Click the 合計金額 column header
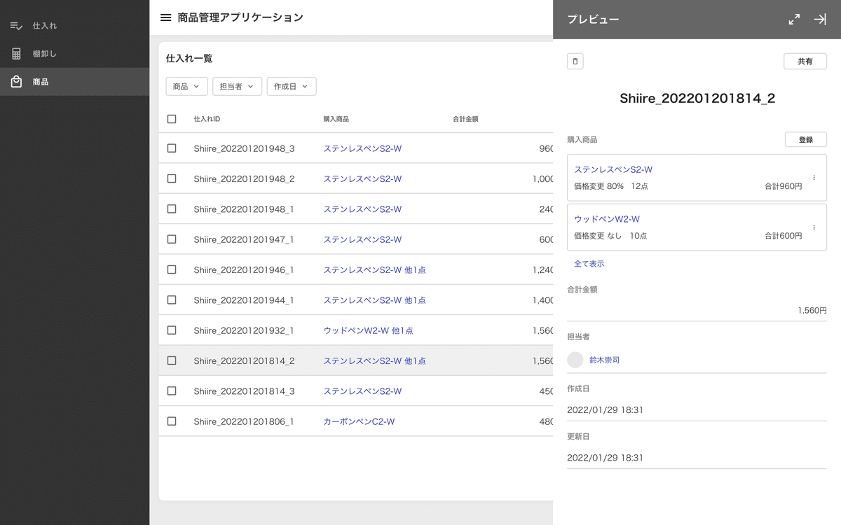 click(x=465, y=119)
